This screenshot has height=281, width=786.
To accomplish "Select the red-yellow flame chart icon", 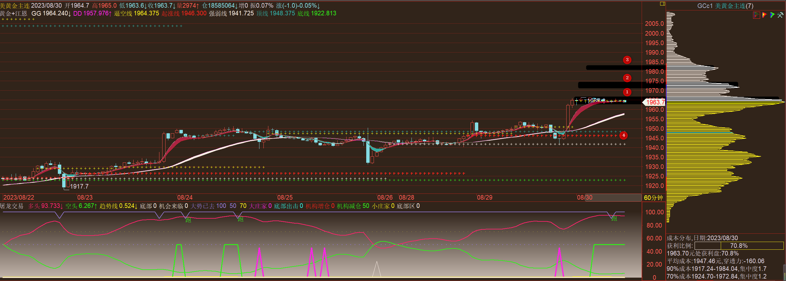I will 764,15.
